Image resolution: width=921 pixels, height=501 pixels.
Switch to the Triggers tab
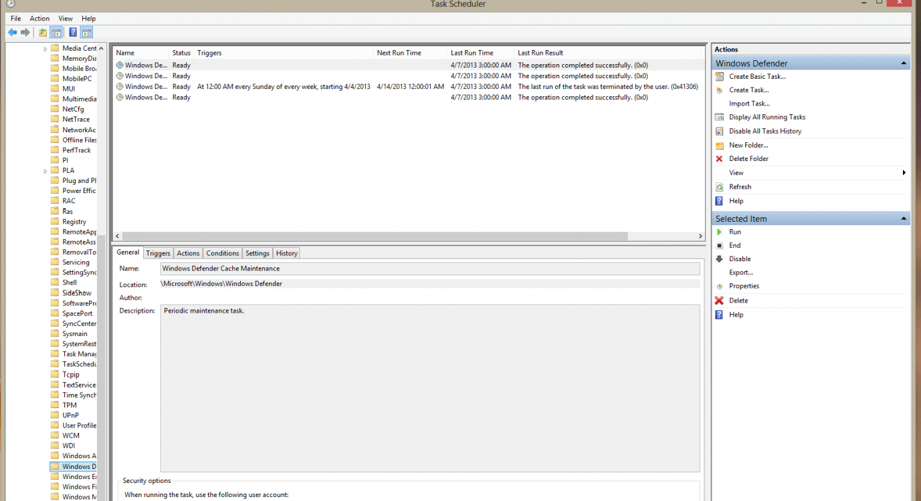(158, 253)
